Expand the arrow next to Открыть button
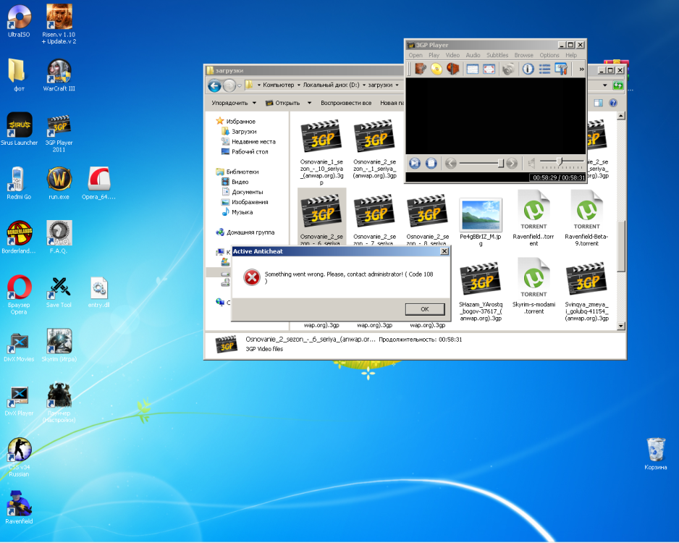Screen dimensions: 679x543 pos(309,103)
